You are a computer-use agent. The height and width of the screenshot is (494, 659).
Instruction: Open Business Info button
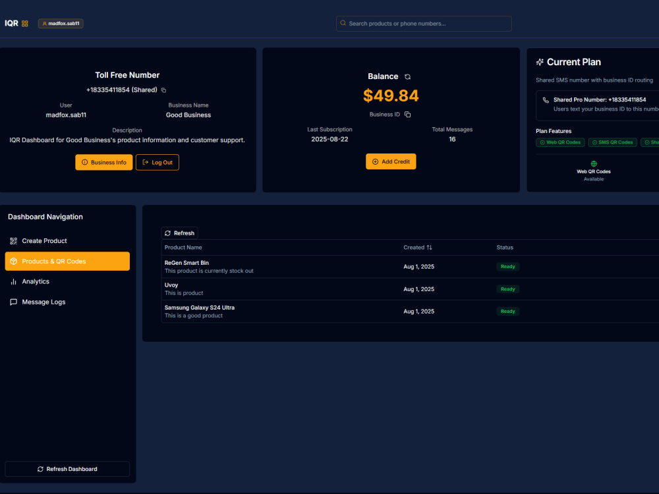pyautogui.click(x=104, y=162)
